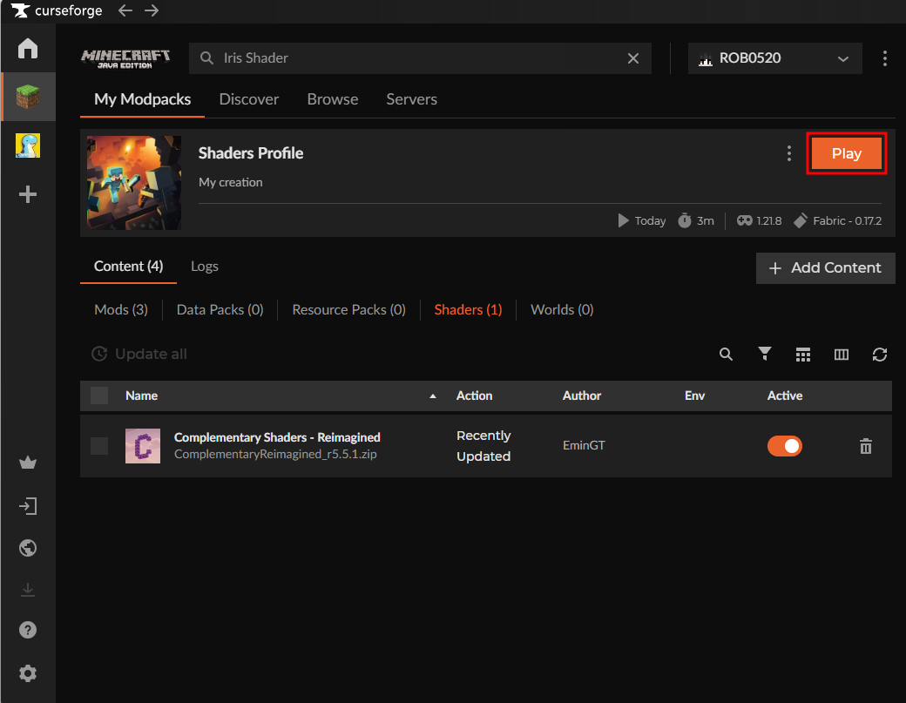The width and height of the screenshot is (906, 703).
Task: Click the Fabric - 0.17.2 loader label
Action: (847, 220)
